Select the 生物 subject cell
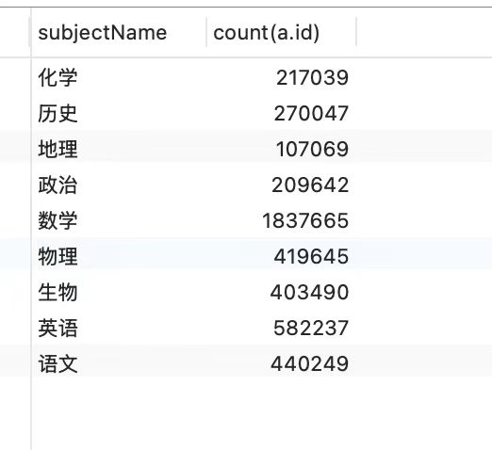This screenshot has height=450, width=492. coord(57,292)
